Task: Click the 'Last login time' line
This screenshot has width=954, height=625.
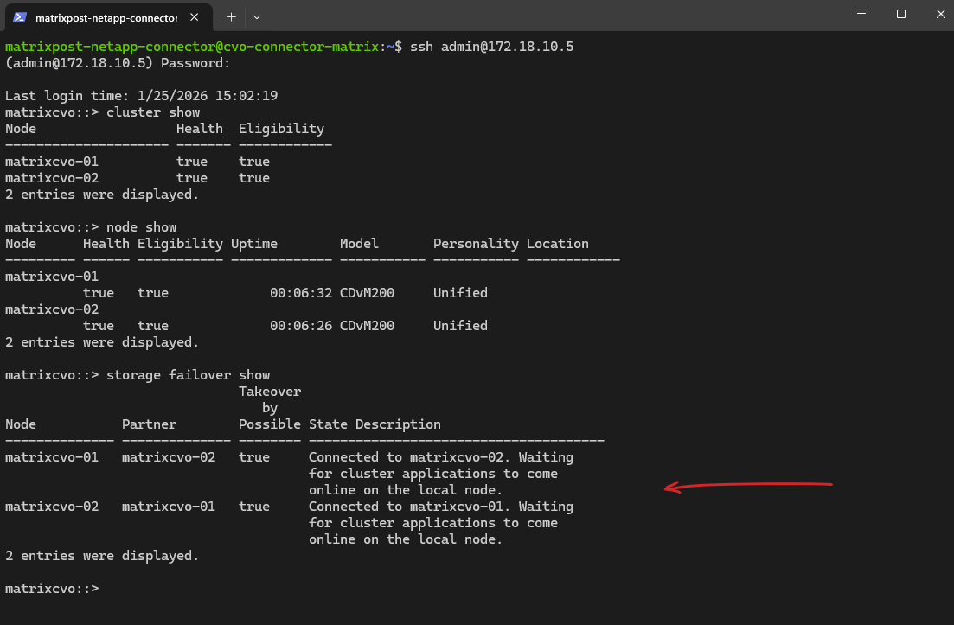Action: pos(141,96)
